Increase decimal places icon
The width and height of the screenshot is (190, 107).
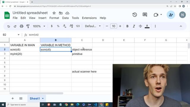tap(71, 26)
